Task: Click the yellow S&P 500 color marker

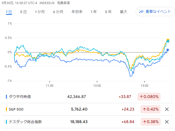Action: coord(6,109)
